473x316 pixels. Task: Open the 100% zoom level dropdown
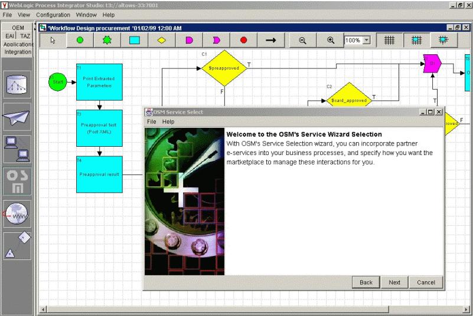(x=367, y=40)
